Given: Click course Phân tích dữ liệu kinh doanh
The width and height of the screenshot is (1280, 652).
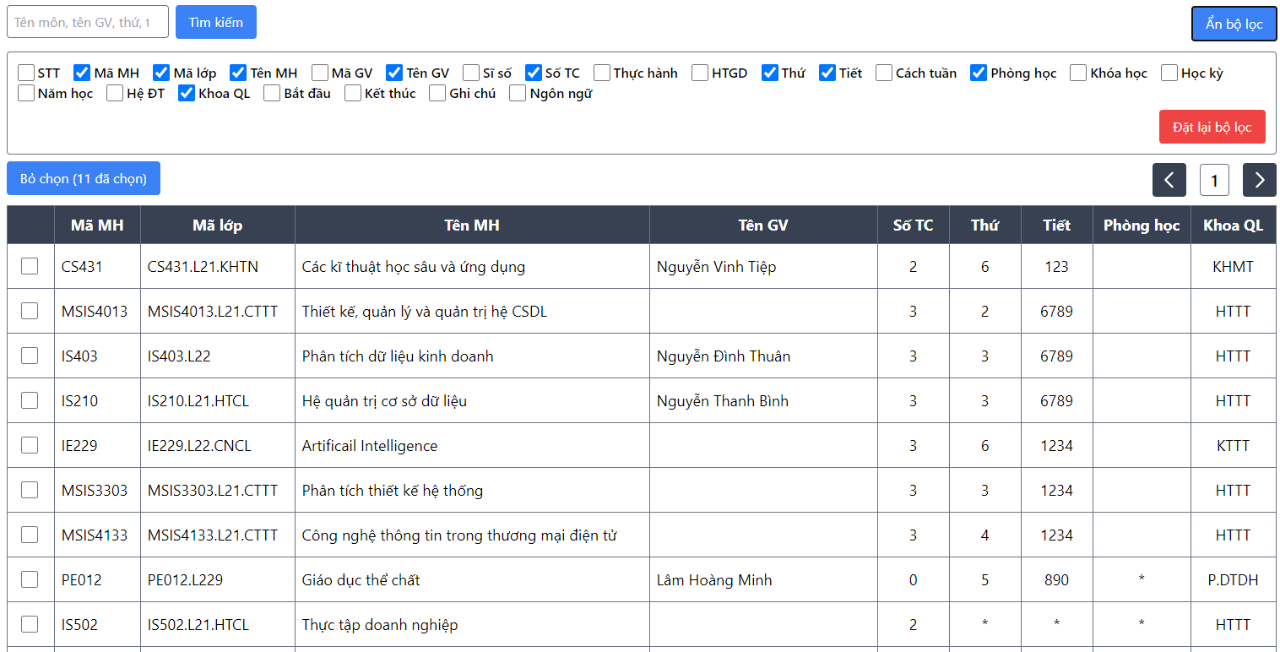Looking at the screenshot, I should tap(398, 356).
